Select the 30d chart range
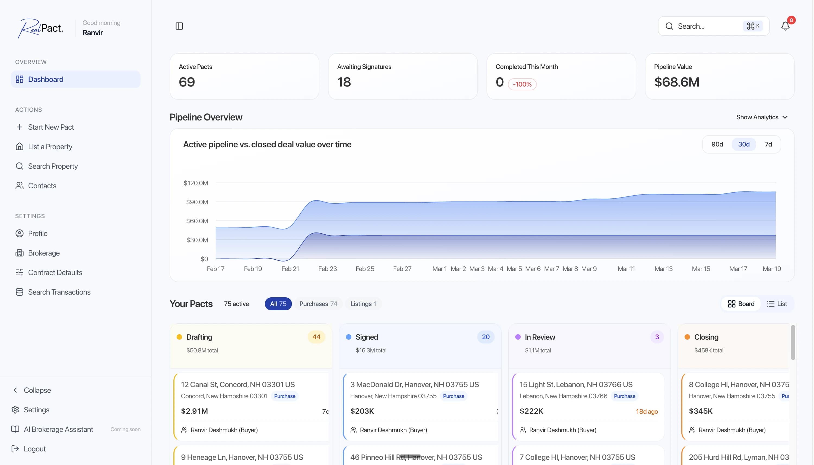 coord(744,144)
